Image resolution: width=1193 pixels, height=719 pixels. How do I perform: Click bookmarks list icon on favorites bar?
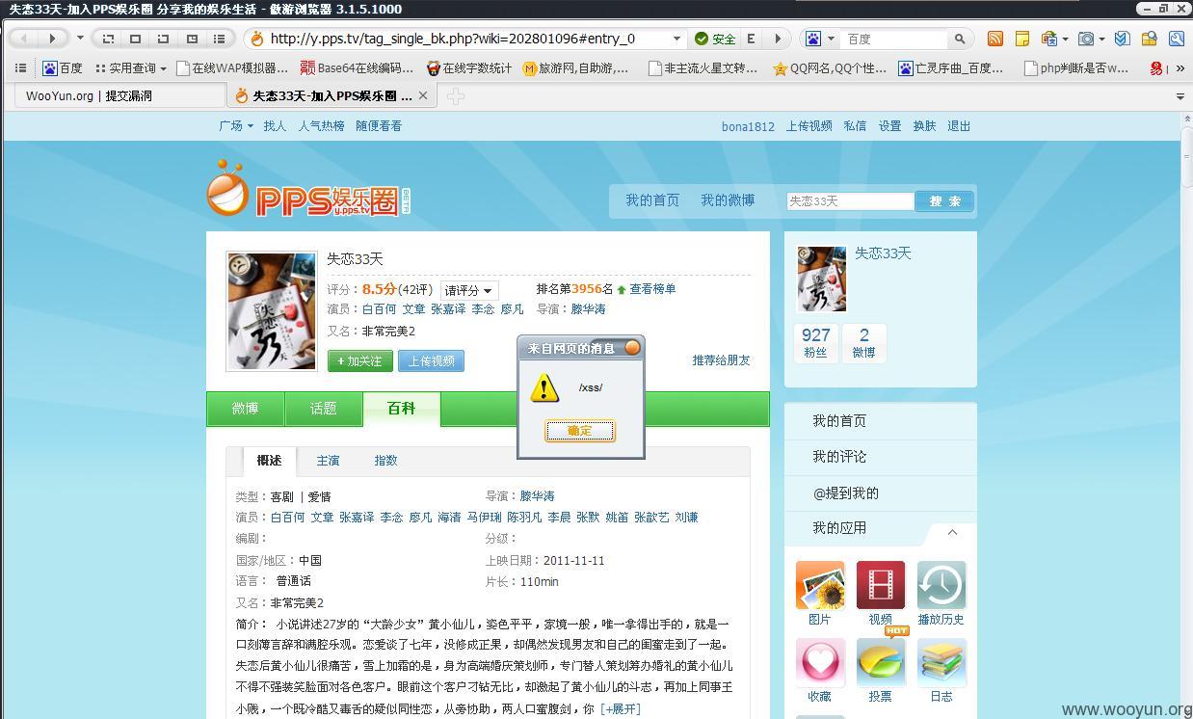pos(20,68)
